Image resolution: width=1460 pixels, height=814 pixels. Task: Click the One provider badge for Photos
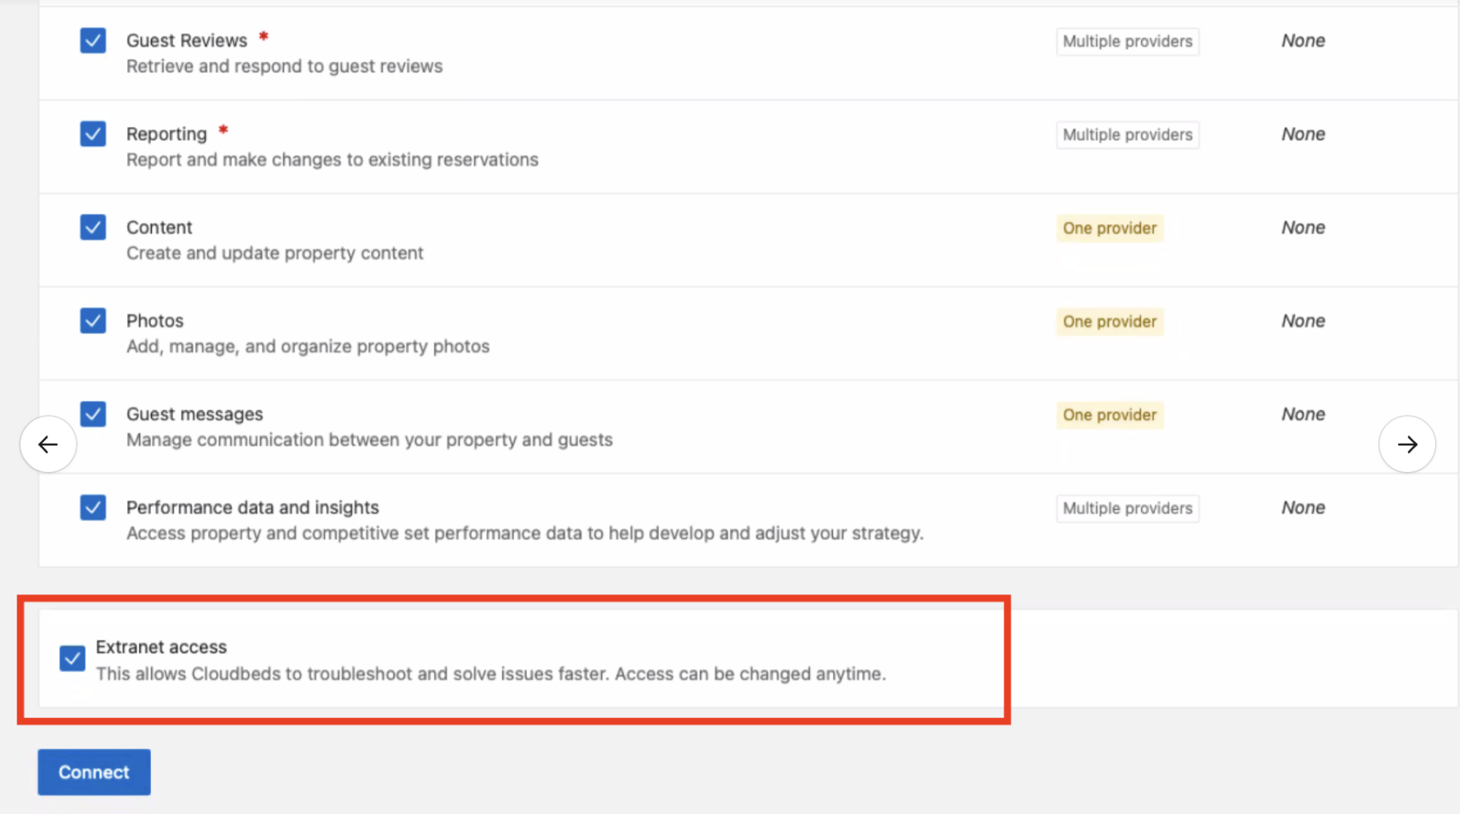(1109, 322)
